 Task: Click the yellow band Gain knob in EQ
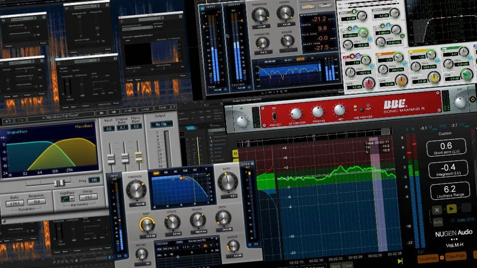(x=434, y=78)
